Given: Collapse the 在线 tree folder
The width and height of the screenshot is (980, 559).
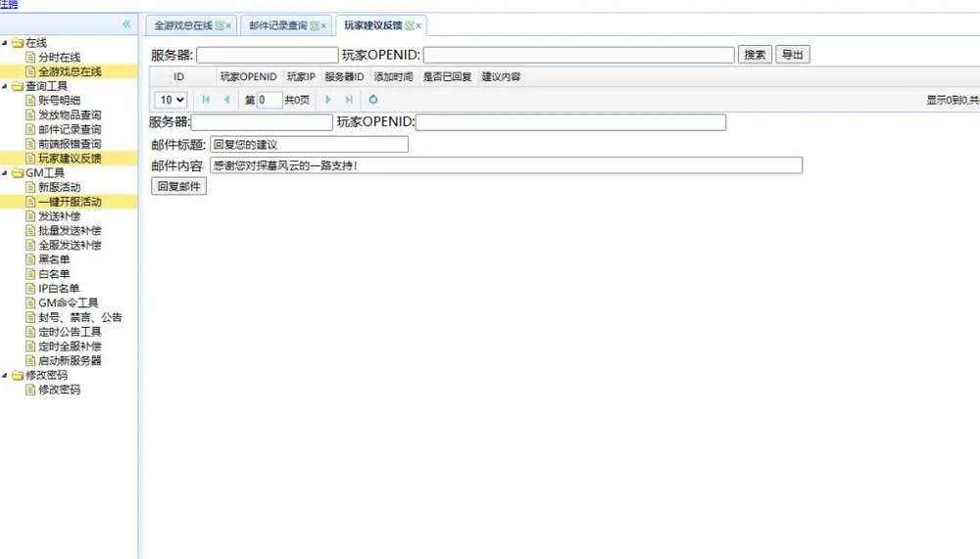Looking at the screenshot, I should (x=5, y=42).
